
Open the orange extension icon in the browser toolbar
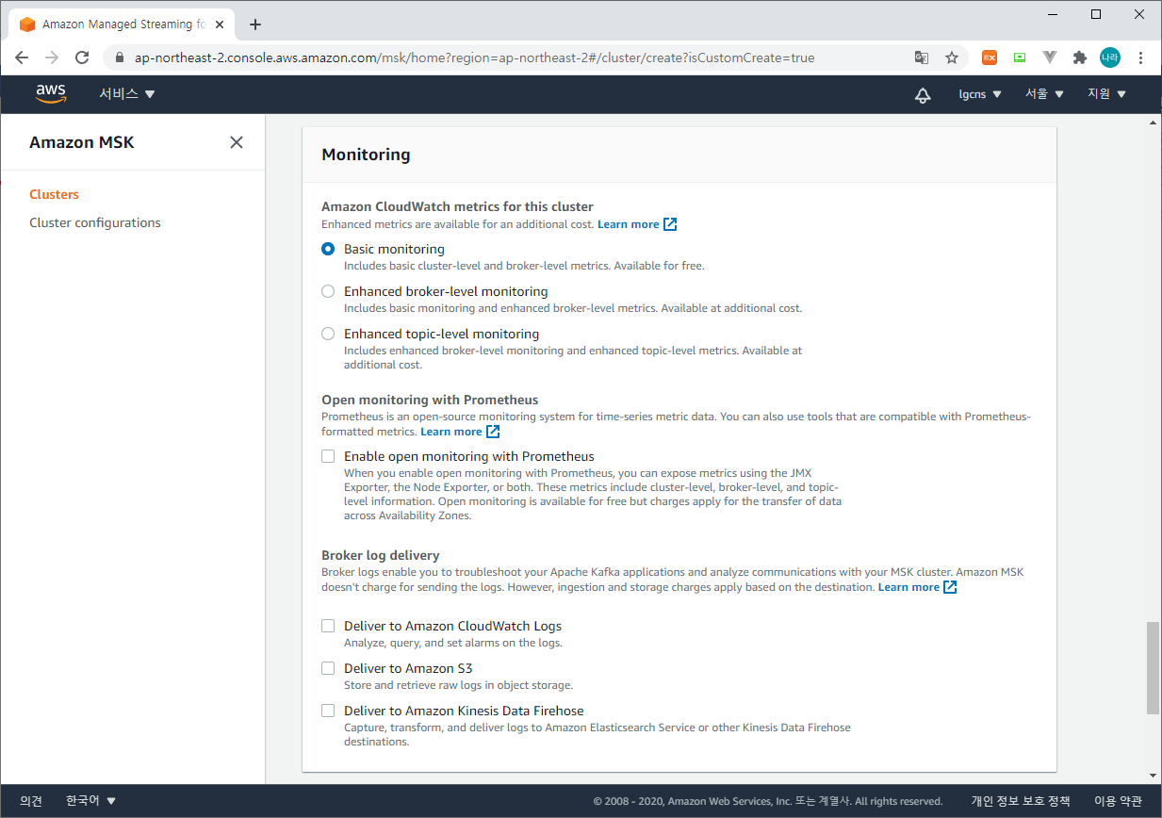tap(990, 57)
